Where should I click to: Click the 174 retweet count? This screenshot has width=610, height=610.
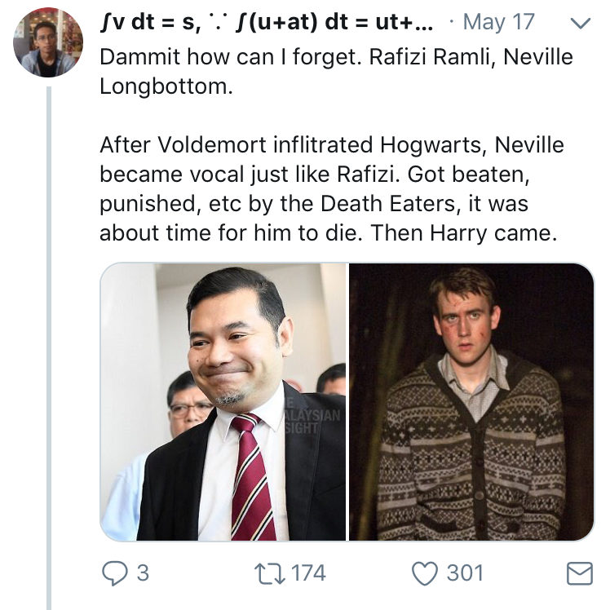tap(308, 573)
